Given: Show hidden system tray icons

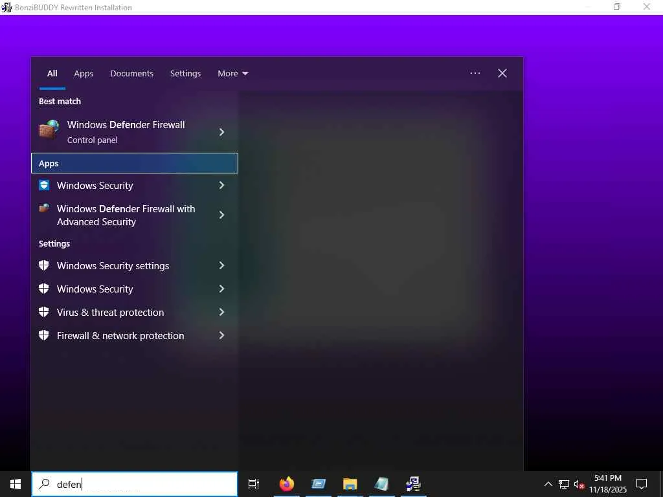Looking at the screenshot, I should coord(548,484).
